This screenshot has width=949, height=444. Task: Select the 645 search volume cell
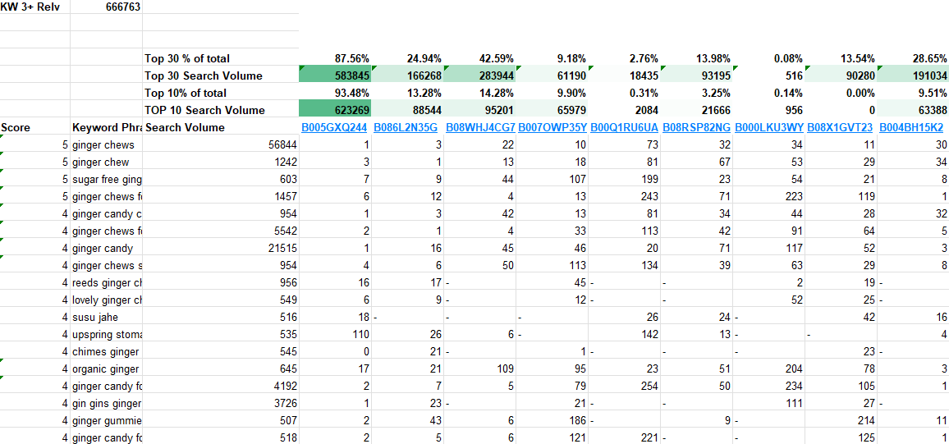point(221,369)
